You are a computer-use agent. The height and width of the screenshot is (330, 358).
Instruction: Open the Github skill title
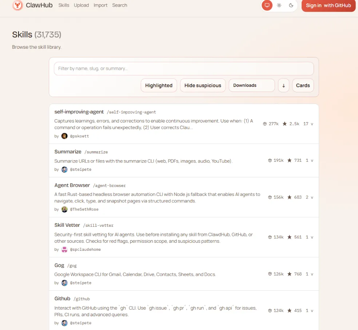tap(62, 298)
